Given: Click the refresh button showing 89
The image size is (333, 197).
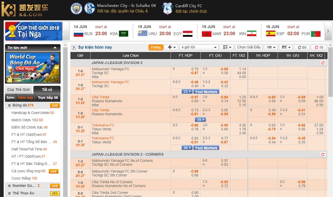Looking at the screenshot, I should [301, 48].
